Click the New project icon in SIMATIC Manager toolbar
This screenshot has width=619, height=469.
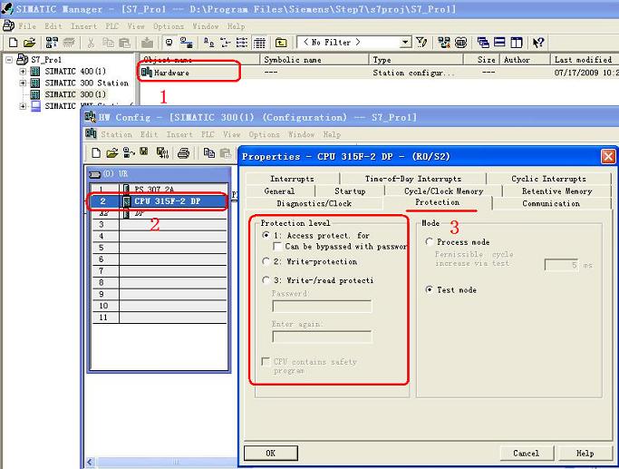click(13, 43)
